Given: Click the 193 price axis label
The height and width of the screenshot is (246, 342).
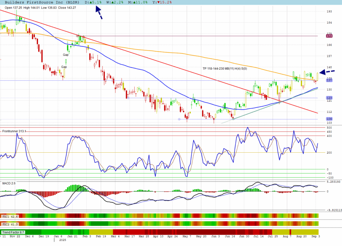Looking at the screenshot, I should click(x=329, y=11).
